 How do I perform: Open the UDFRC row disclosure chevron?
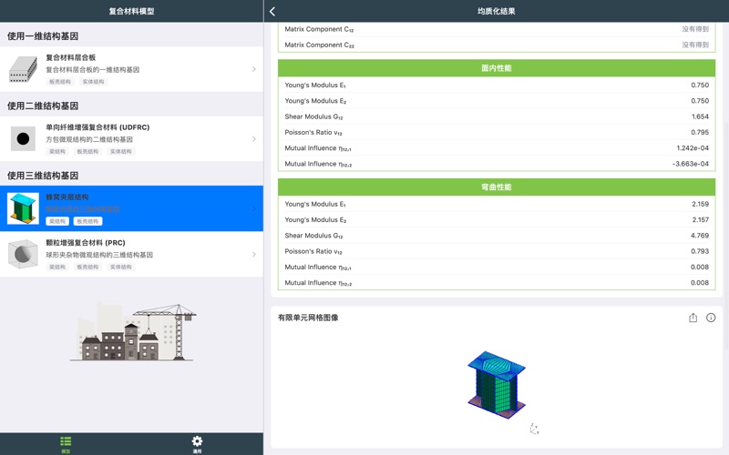[253, 138]
